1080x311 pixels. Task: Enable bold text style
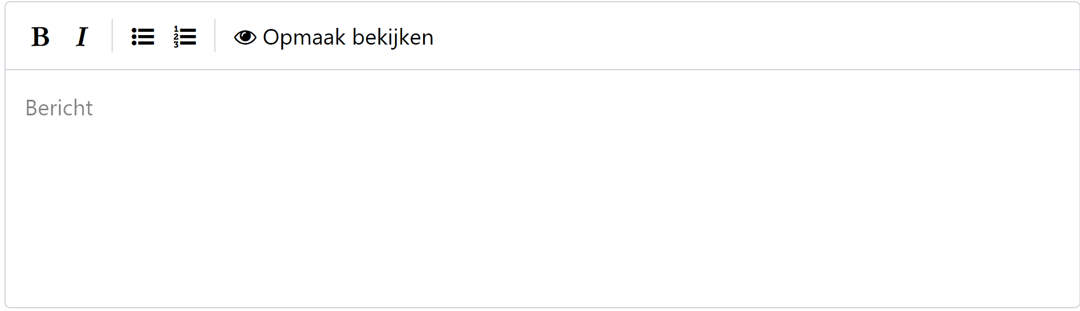click(x=40, y=37)
